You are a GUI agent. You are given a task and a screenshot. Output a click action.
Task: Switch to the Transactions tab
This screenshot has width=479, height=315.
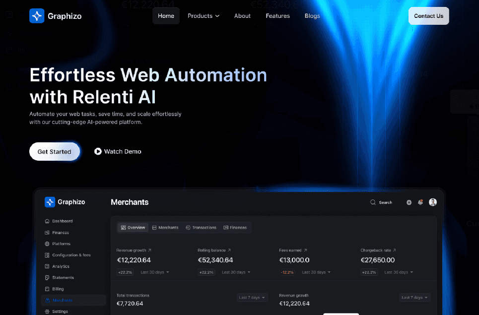click(x=201, y=228)
